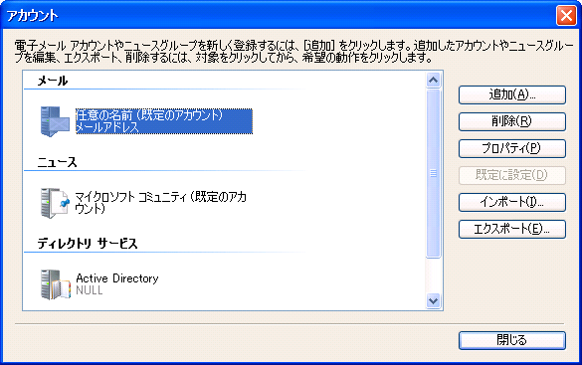Click the scrollbar down arrow
Viewport: 582px width, 365px height.
433,300
